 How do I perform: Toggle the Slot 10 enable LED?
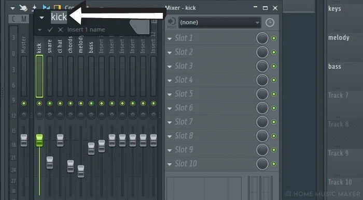(x=274, y=164)
